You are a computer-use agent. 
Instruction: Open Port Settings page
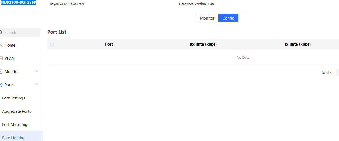tap(13, 98)
